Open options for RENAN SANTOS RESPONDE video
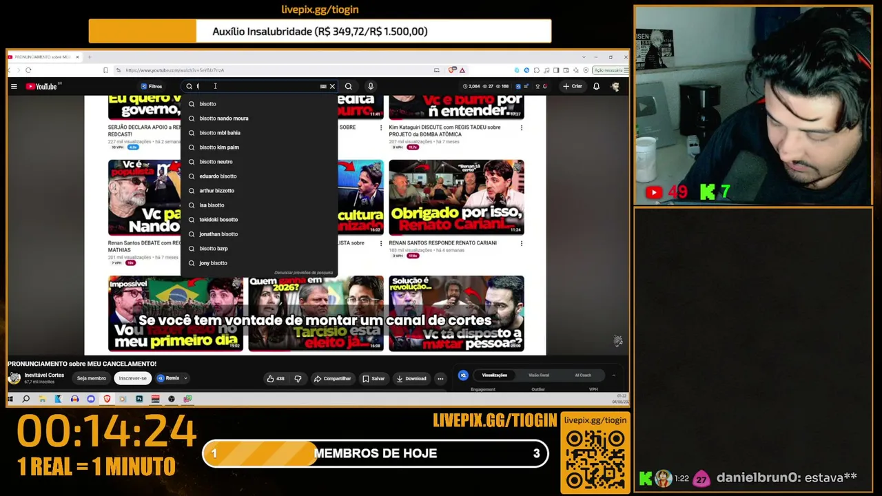882x496 pixels. pos(521,243)
